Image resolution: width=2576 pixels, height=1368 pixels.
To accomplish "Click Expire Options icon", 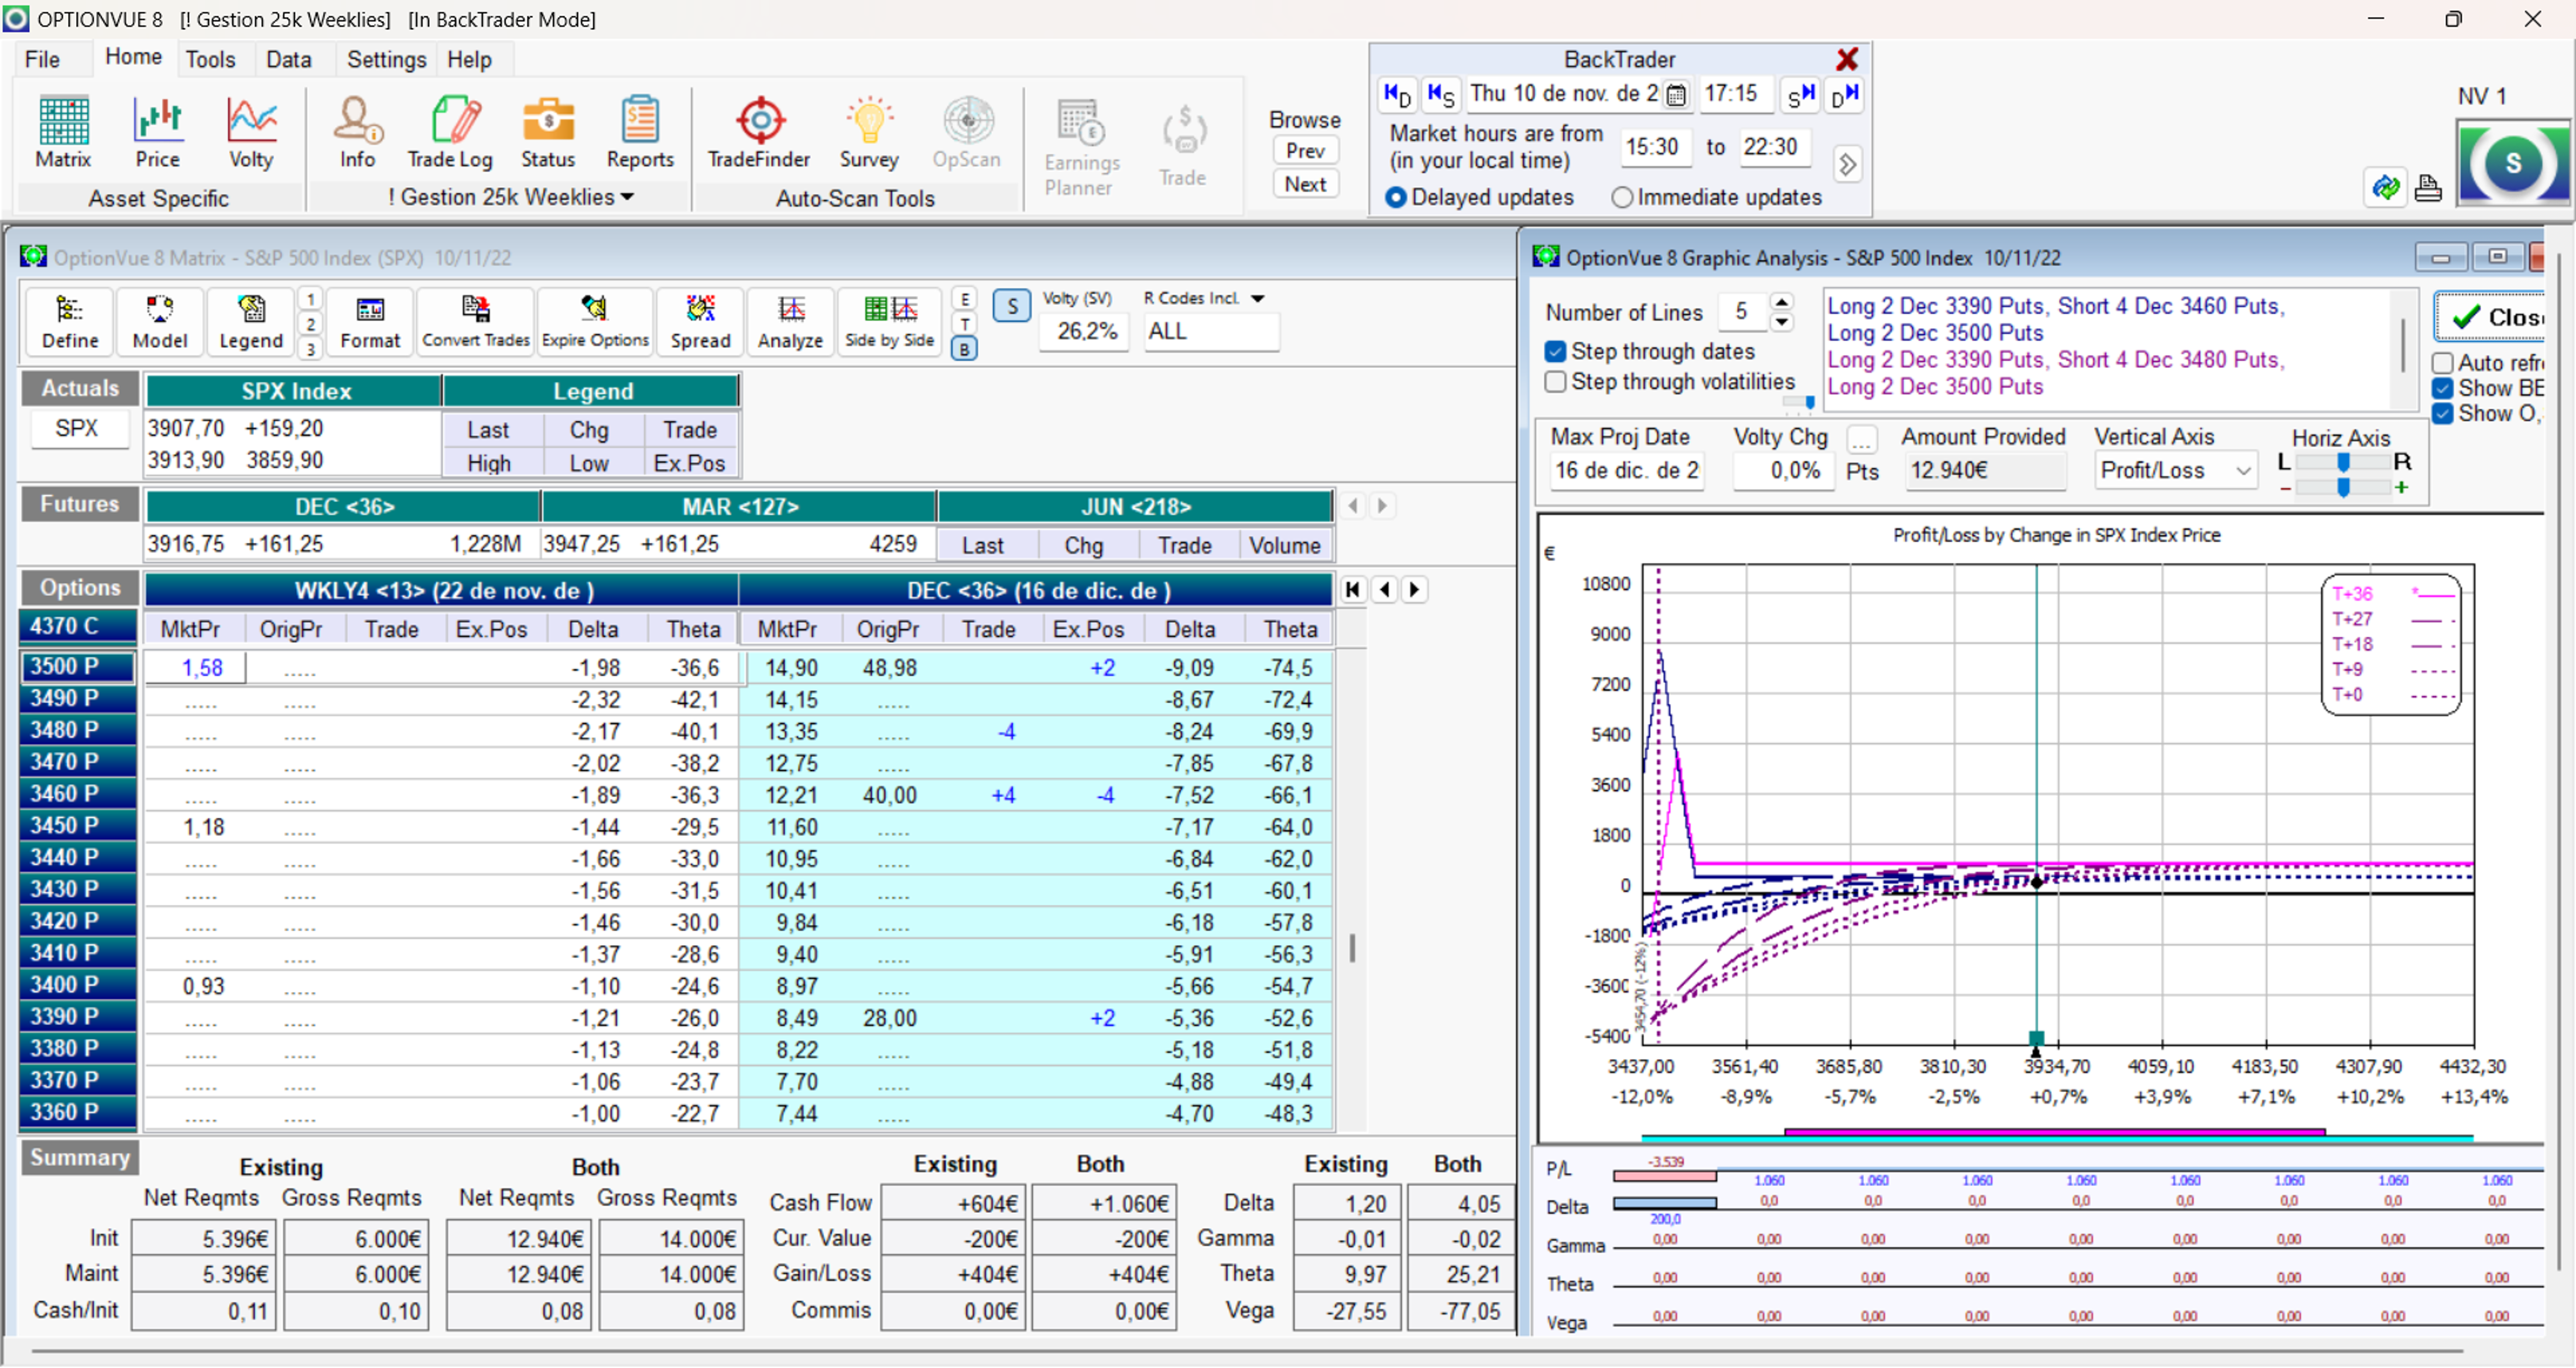I will (x=595, y=322).
